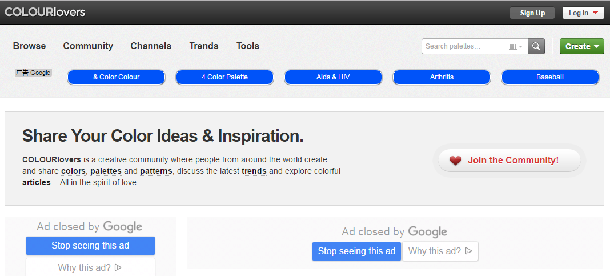Open the Browse menu
This screenshot has height=276, width=610.
[x=29, y=46]
